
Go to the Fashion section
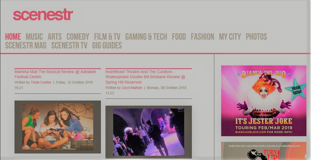tap(202, 37)
